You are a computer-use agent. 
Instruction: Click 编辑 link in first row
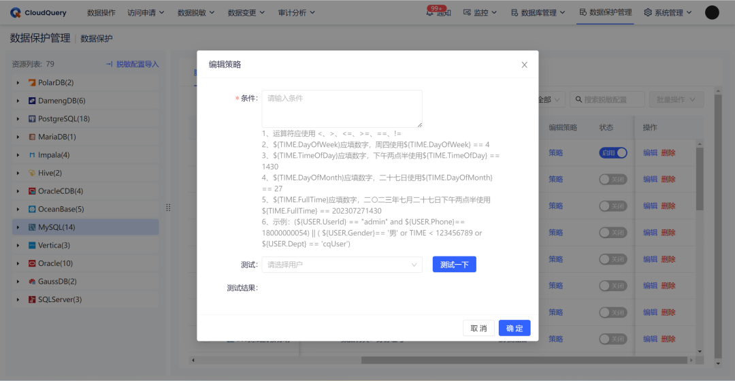650,153
